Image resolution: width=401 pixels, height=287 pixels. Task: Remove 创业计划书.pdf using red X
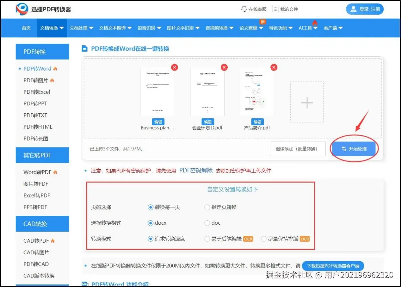[224, 67]
